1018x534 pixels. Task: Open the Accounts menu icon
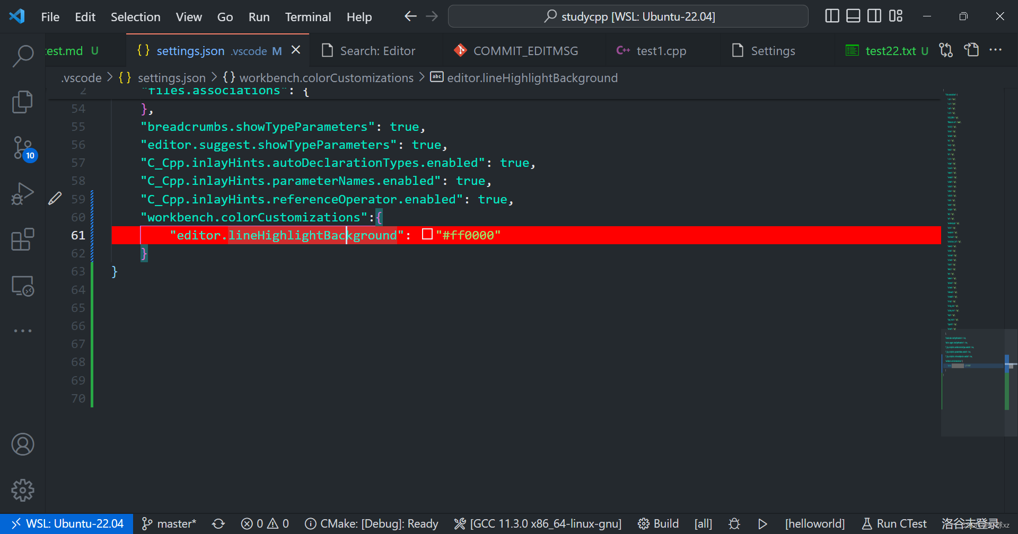23,444
